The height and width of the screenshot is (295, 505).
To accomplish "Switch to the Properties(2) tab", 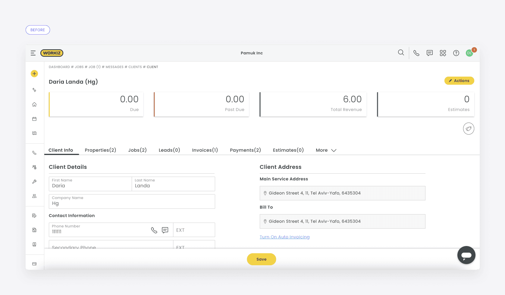I will coord(100,150).
